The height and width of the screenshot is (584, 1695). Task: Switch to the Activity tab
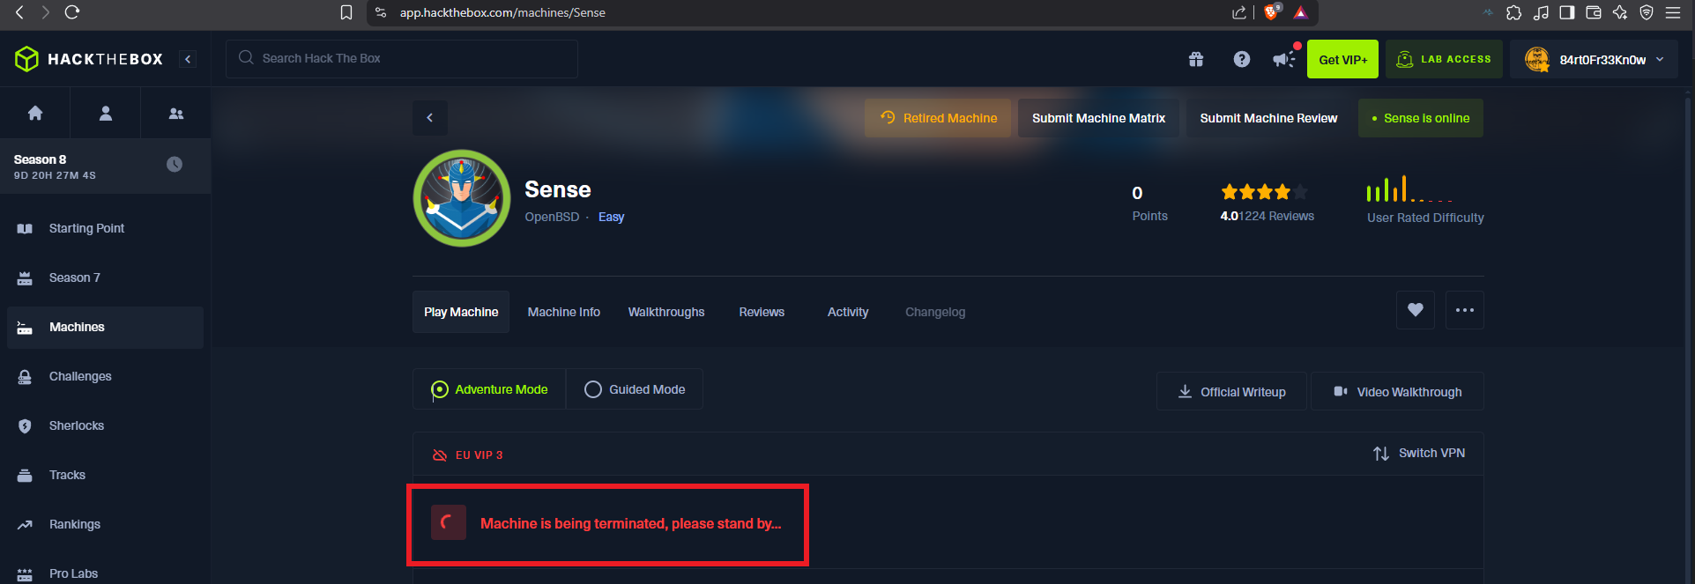click(848, 312)
